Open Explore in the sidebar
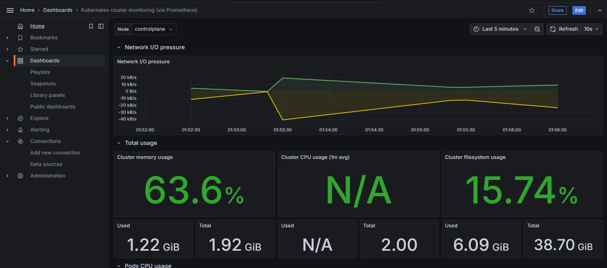Viewport: 607px width, 268px height. click(39, 118)
